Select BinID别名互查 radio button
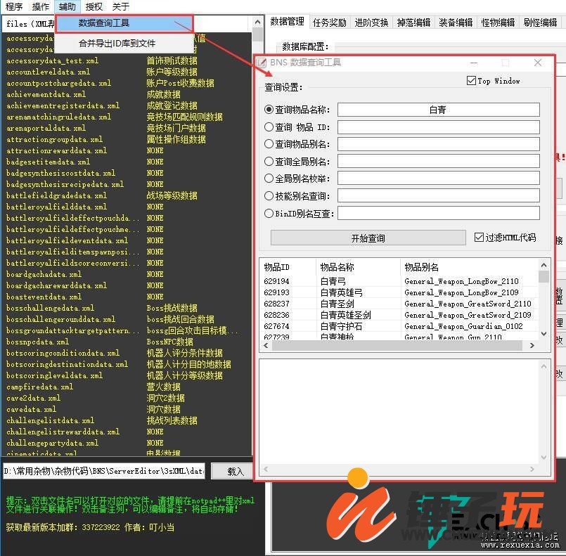Viewport: 566px width, 556px height. coord(269,213)
